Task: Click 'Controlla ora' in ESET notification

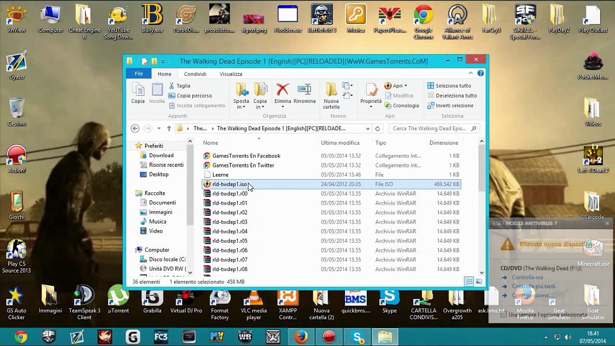Action: [528, 277]
